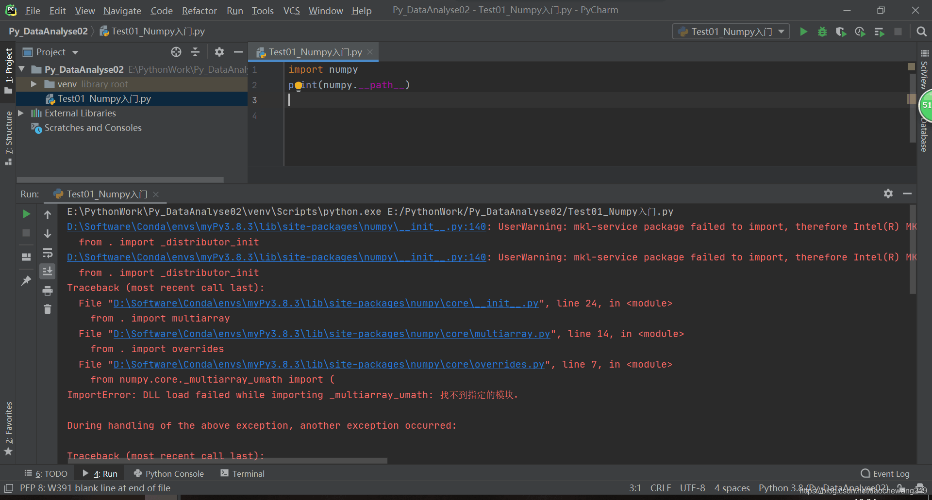Viewport: 932px width, 500px height.
Task: Click the Project panel horizontal scrollbar
Action: tap(120, 179)
